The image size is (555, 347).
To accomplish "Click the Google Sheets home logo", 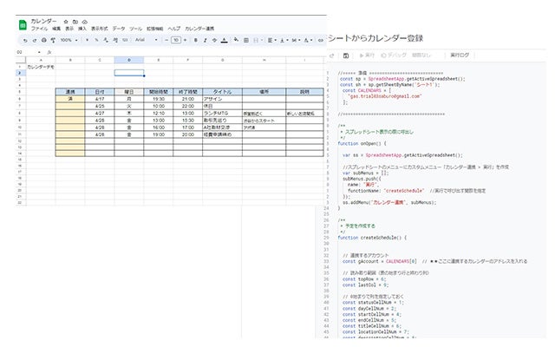I will 23,23.
